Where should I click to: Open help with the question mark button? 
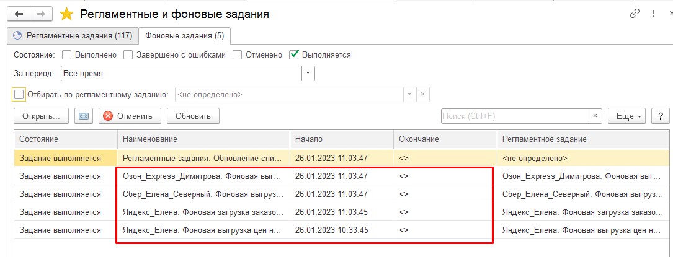[661, 116]
